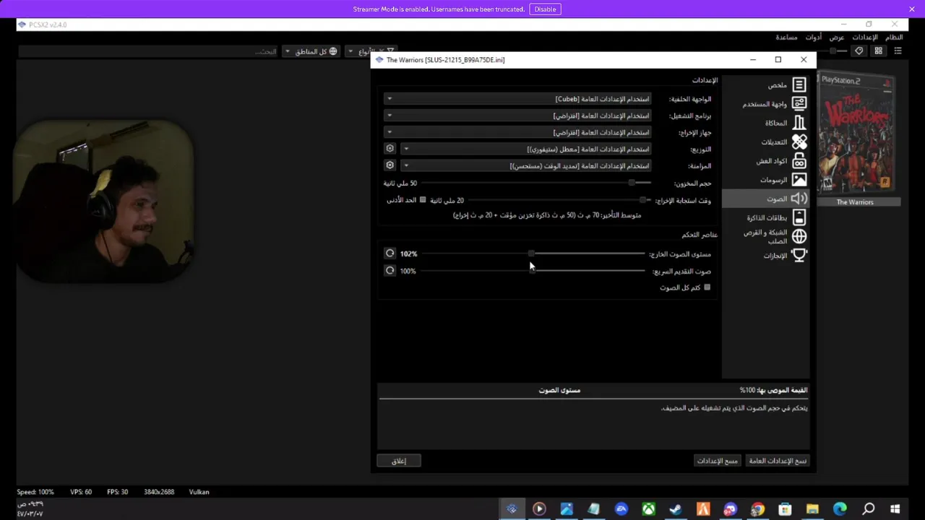Click the Close (إغلاق) button

399,461
